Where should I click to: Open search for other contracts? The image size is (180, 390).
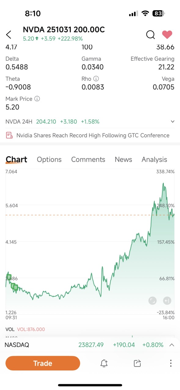(x=150, y=35)
